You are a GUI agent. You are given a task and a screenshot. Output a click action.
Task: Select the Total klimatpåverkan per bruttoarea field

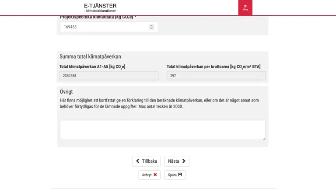[216, 76]
